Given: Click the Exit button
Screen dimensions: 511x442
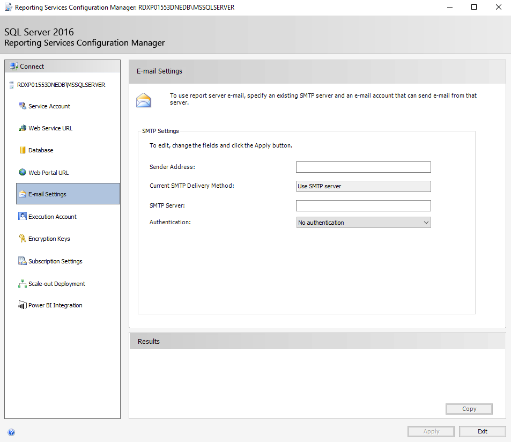Looking at the screenshot, I should tap(483, 431).
